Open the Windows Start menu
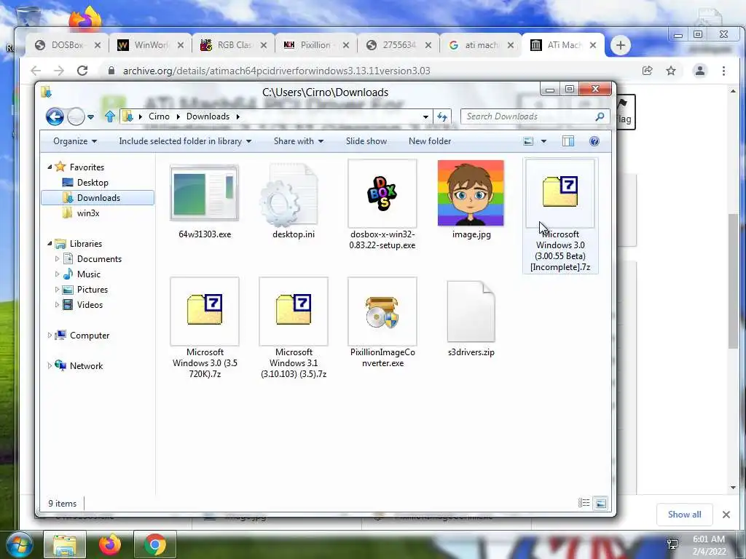Image resolution: width=746 pixels, height=559 pixels. pyautogui.click(x=20, y=544)
